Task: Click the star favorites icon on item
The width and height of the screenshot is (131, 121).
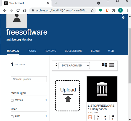Action: pos(105,116)
